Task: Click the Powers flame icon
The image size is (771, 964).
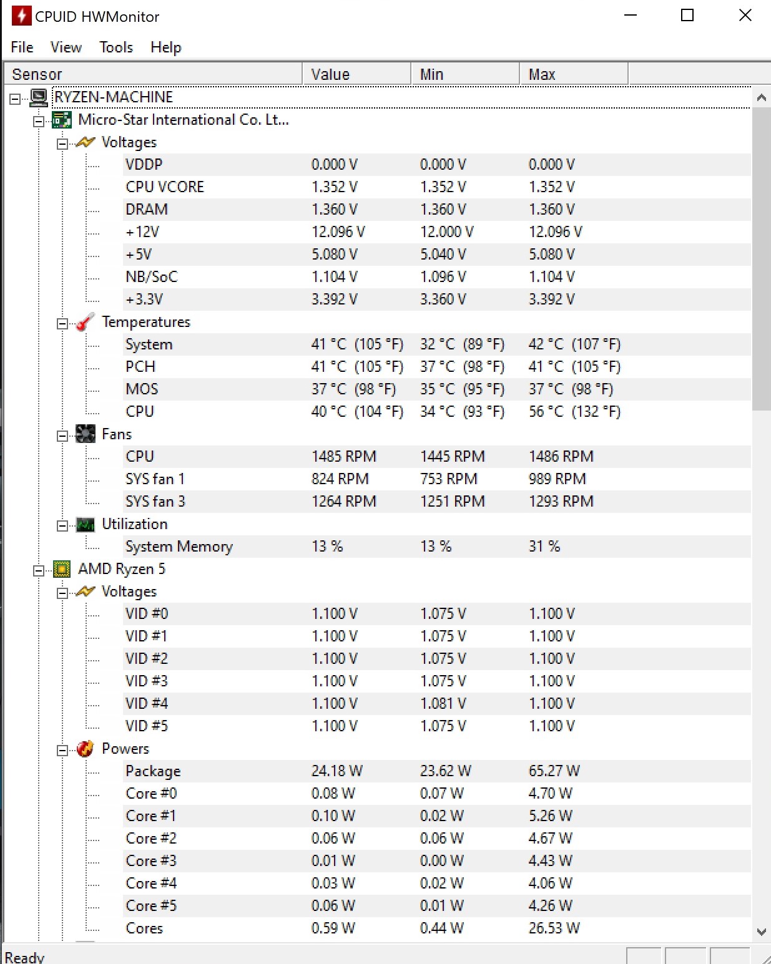Action: pos(85,748)
